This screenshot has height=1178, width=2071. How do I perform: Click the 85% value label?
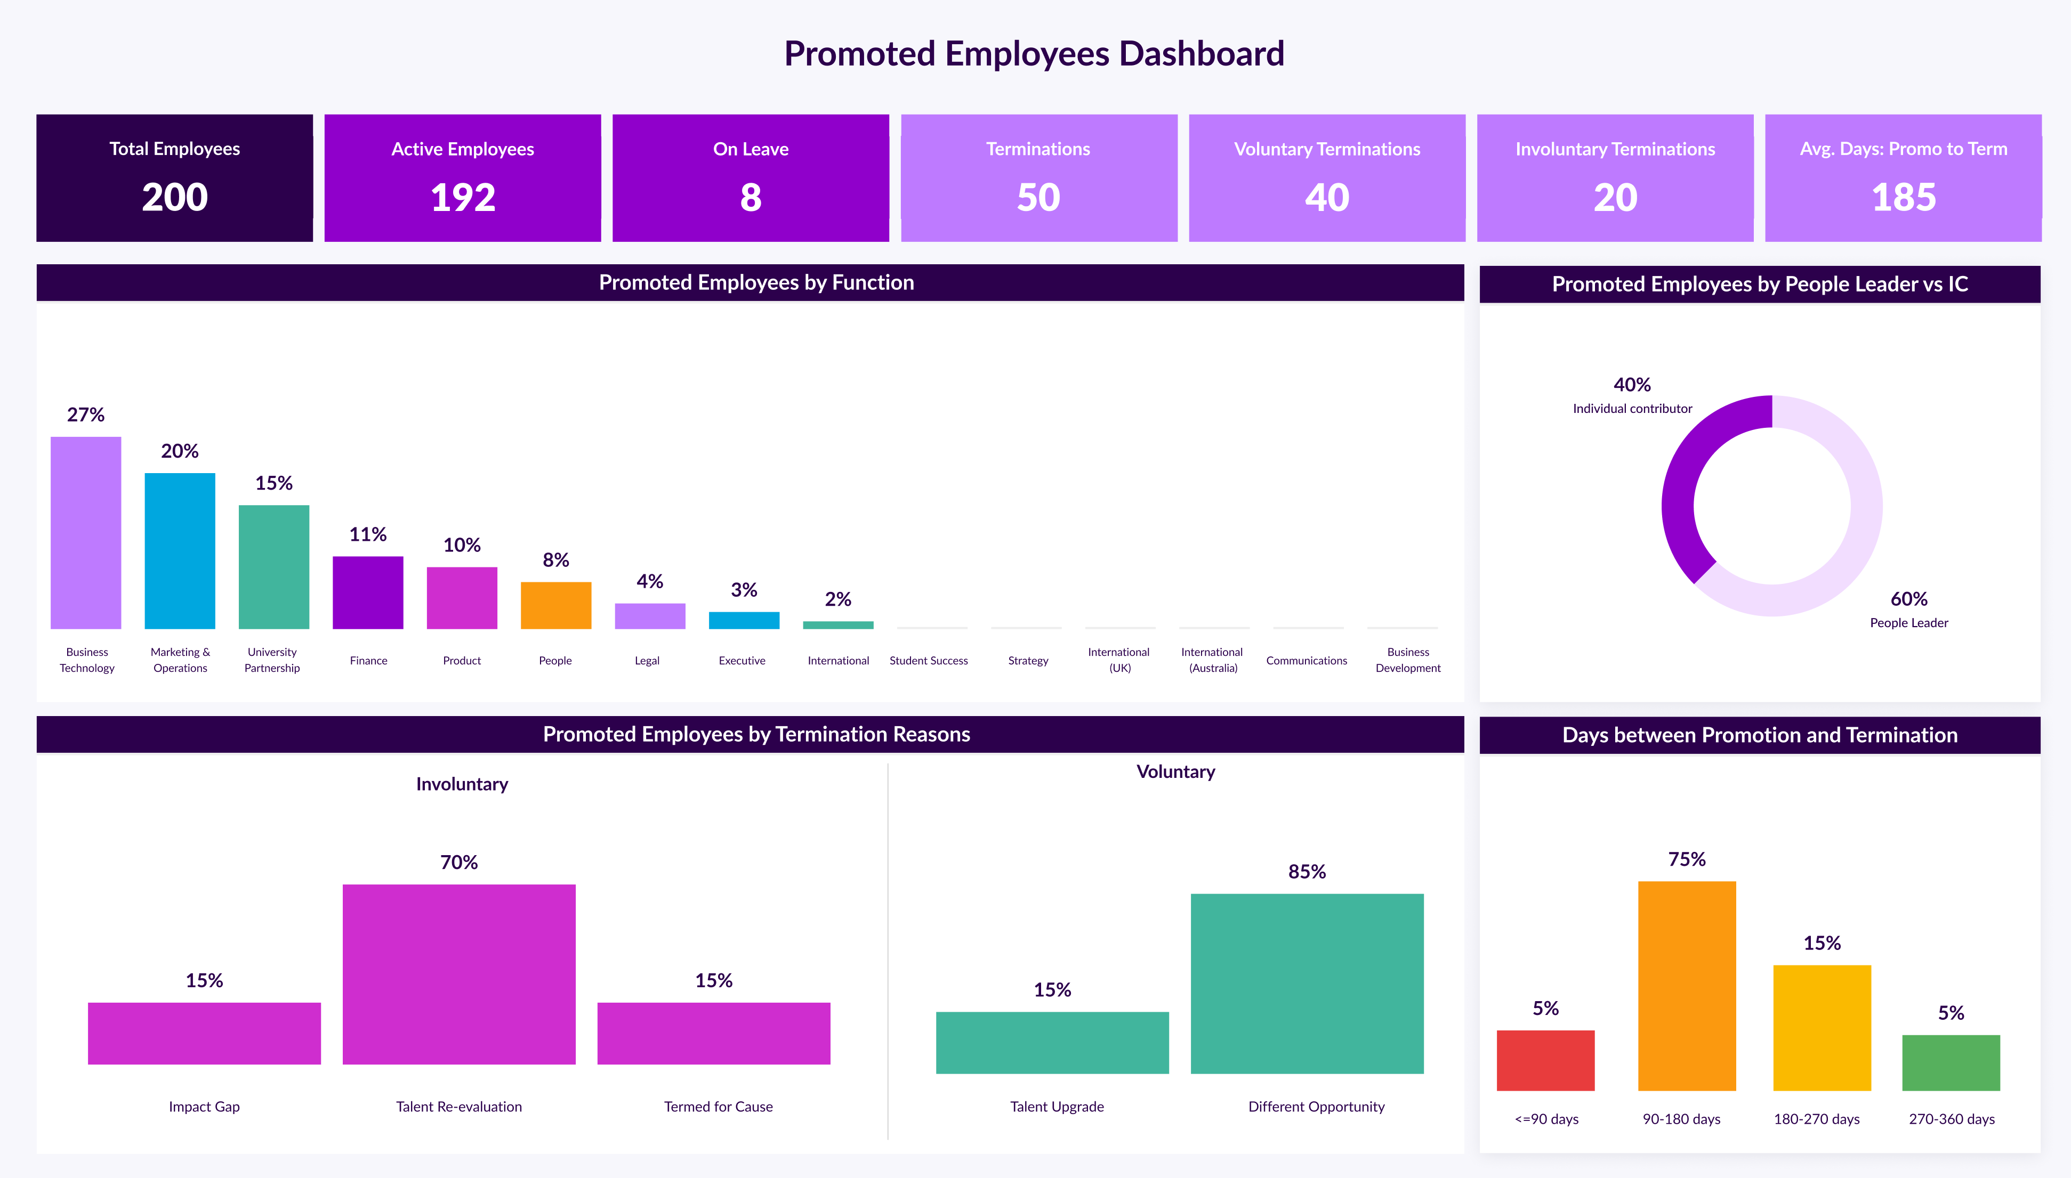[x=1307, y=871]
